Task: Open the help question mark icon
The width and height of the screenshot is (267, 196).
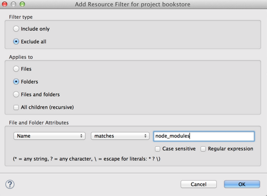Action: [x=10, y=184]
